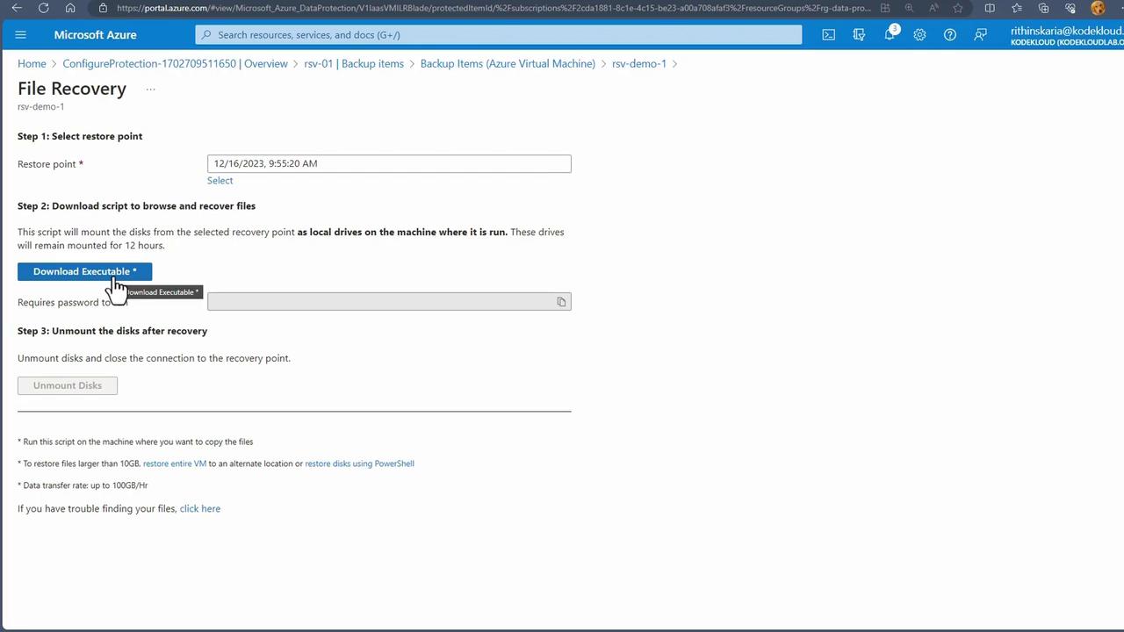Viewport: 1124px width, 632px height.
Task: Go back in the browser
Action: [17, 8]
